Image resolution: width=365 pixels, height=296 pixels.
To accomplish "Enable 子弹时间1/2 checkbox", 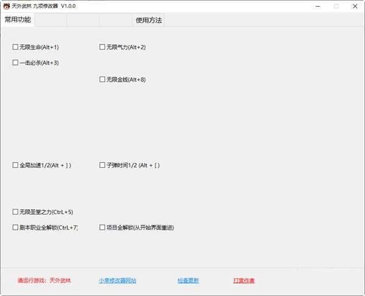I will pos(102,165).
